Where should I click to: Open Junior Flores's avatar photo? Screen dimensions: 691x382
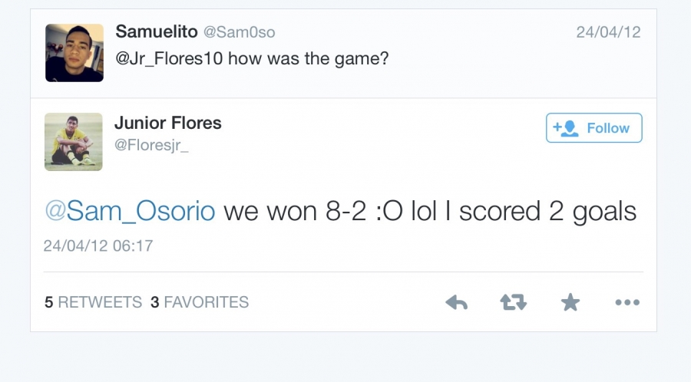pos(74,141)
